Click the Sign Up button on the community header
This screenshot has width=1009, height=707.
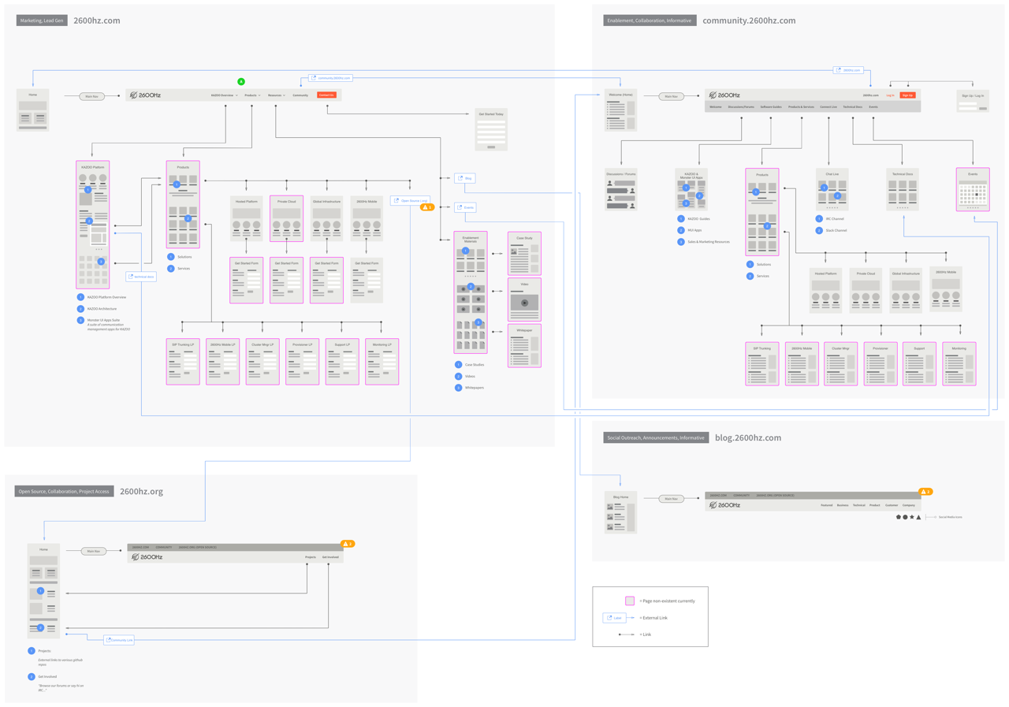907,95
